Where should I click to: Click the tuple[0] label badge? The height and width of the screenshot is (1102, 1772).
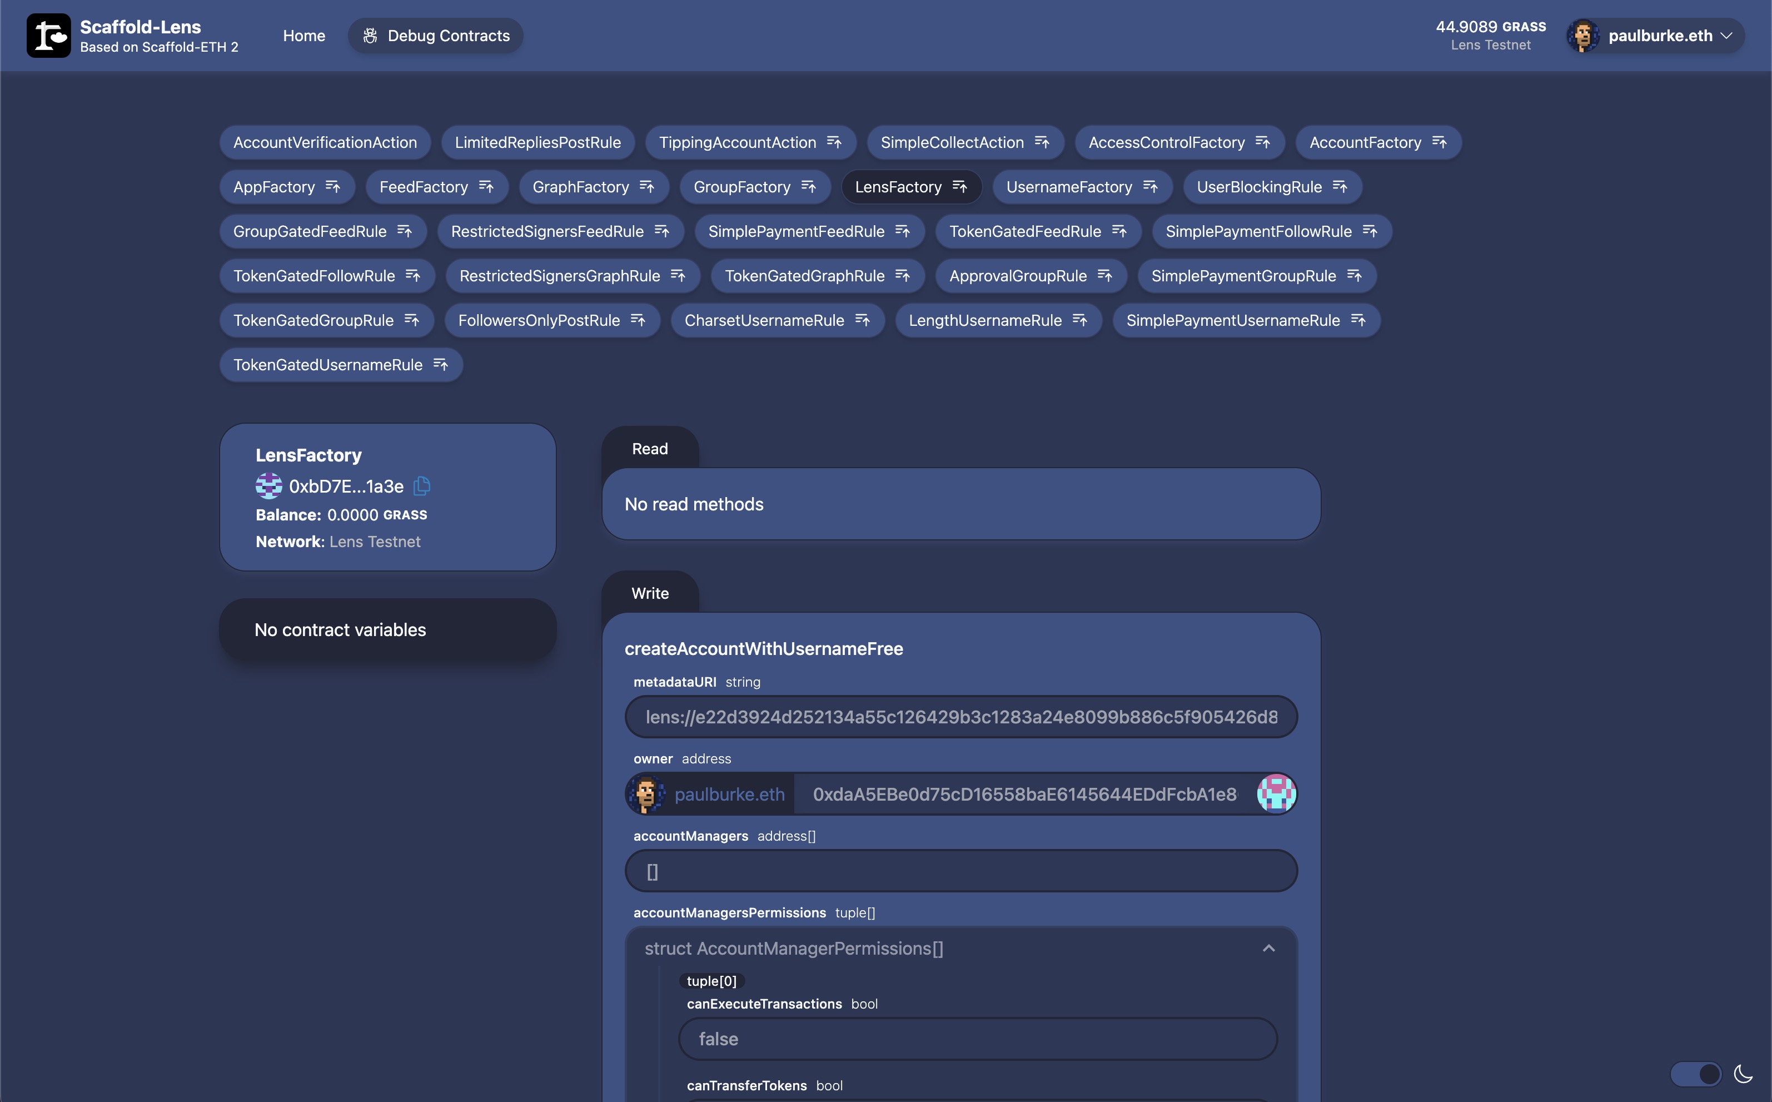(712, 981)
